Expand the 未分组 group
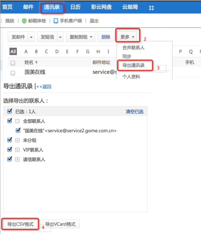Image resolution: width=201 pixels, height=234 pixels. [18, 140]
